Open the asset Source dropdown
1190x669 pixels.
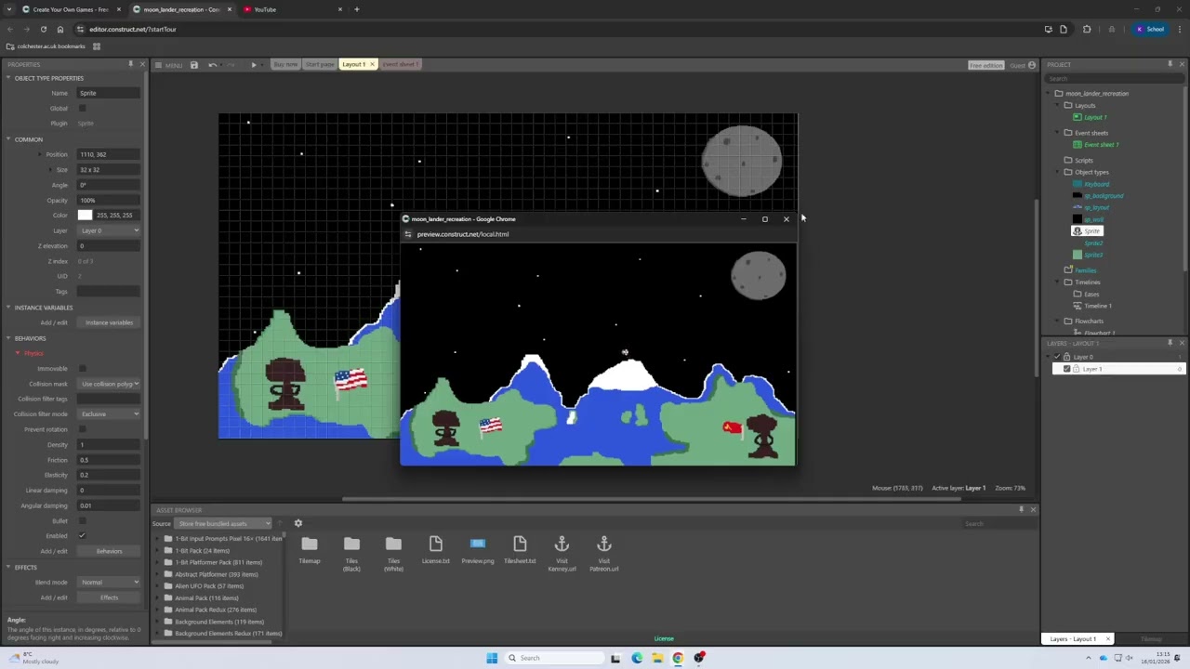(222, 523)
